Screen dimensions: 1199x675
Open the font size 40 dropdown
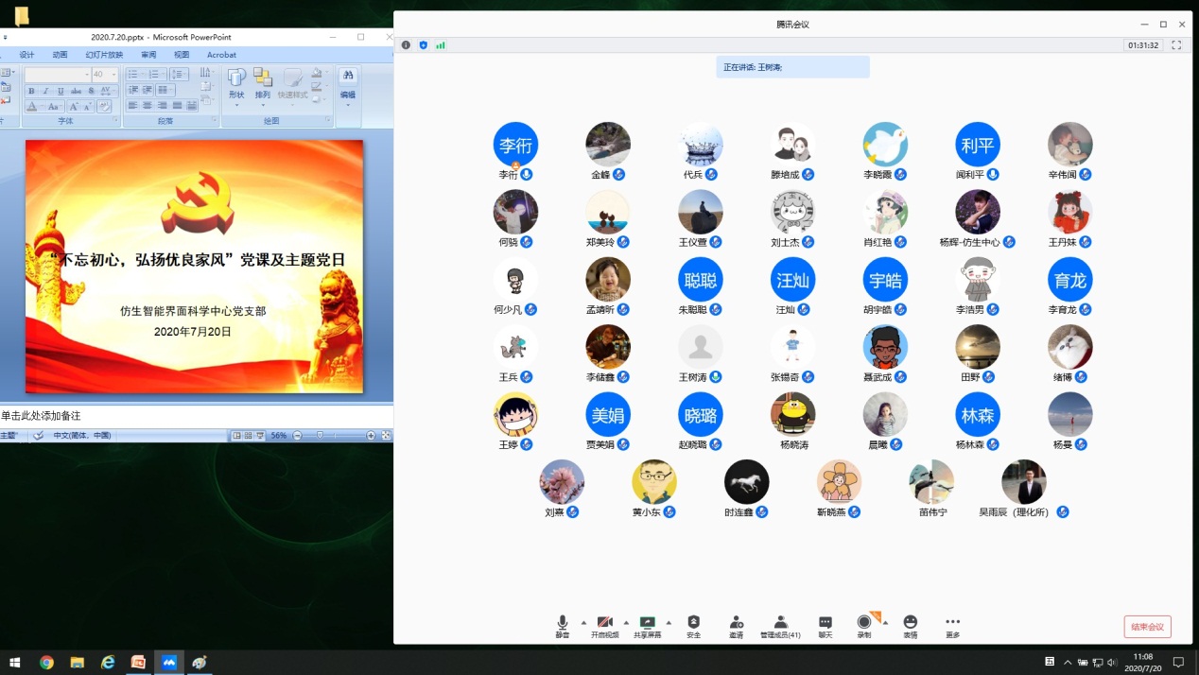pyautogui.click(x=114, y=75)
